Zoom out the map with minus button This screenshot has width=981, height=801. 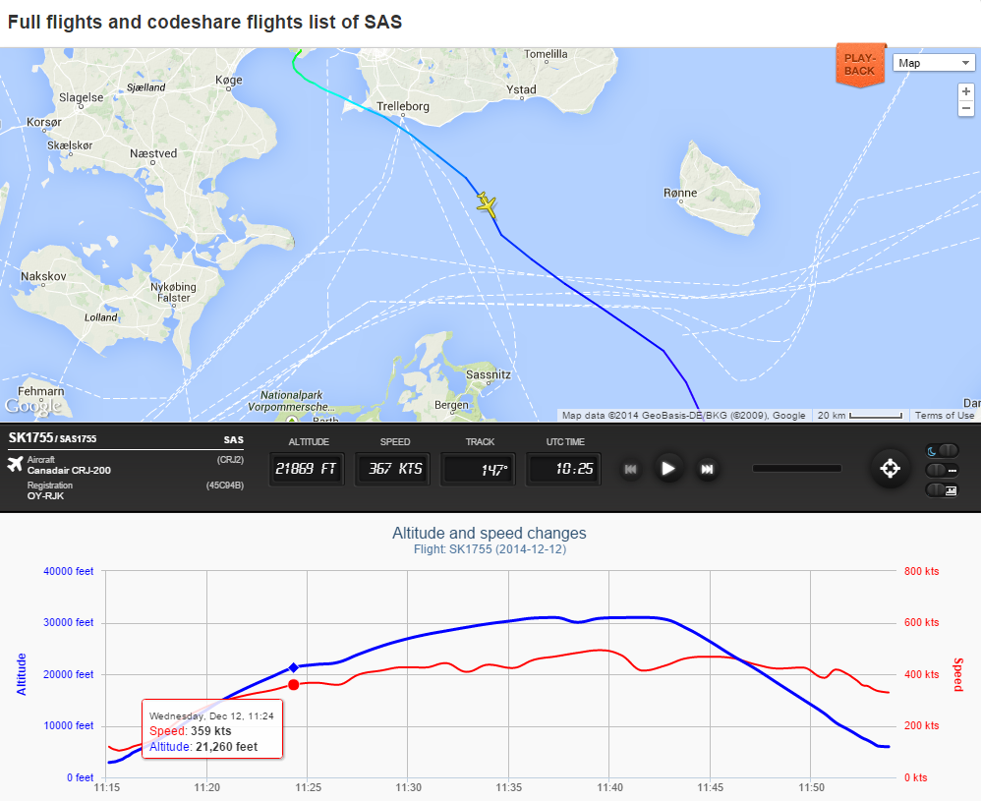coord(966,108)
